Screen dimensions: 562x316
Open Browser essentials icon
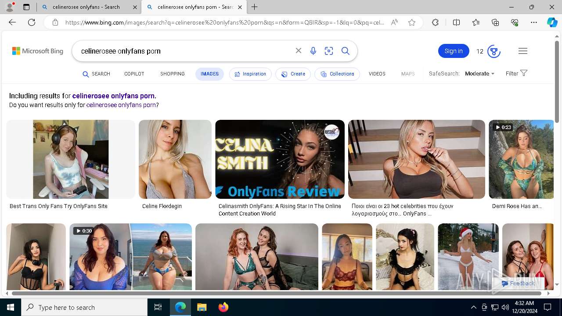(515, 22)
